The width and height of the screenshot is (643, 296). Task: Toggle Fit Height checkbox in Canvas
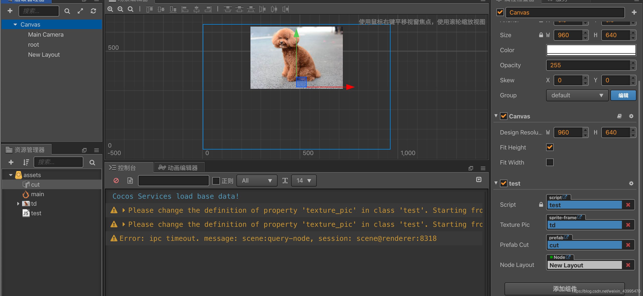pyautogui.click(x=549, y=147)
